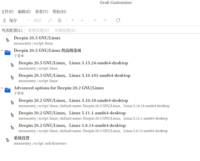Click gear icon of Linux 5.8.14 entry
Viewport: 200px width, 161px height.
(12, 127)
